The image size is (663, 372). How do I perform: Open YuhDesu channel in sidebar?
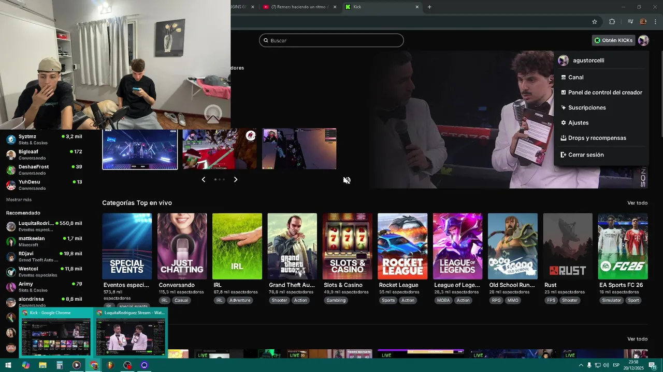44,184
